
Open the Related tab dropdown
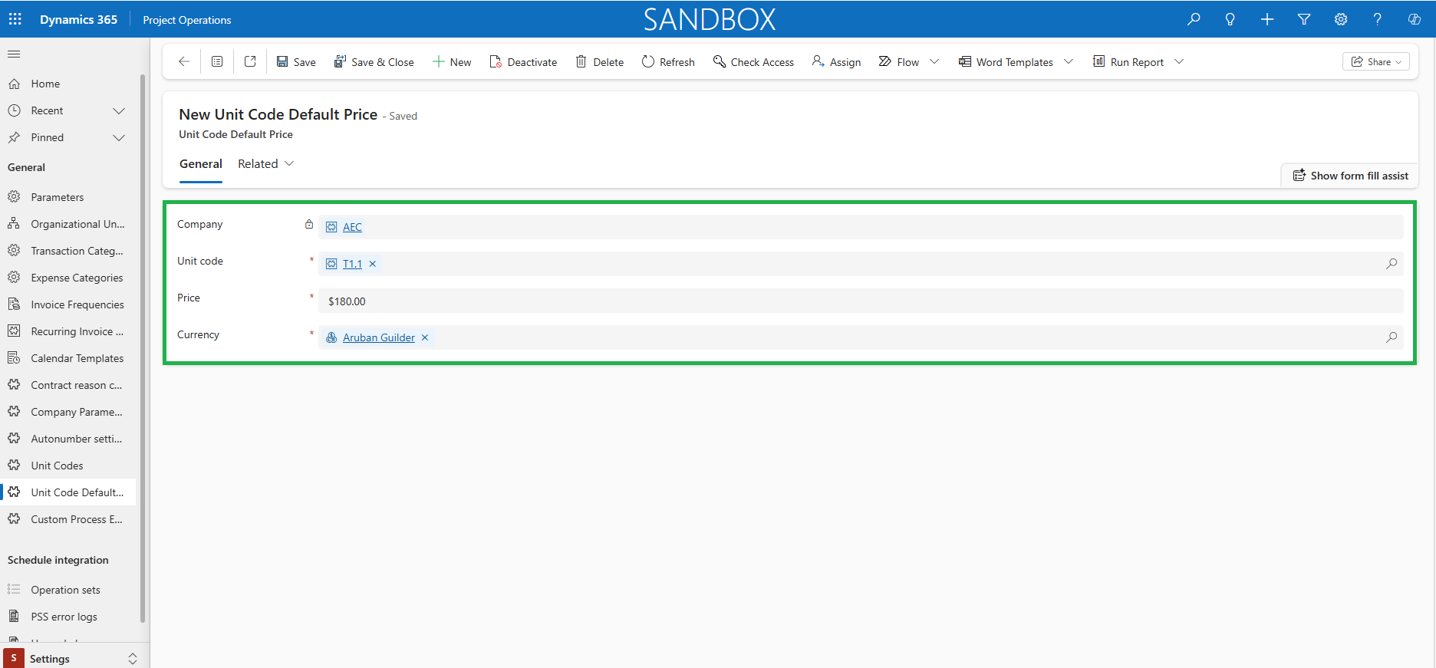[x=265, y=164]
